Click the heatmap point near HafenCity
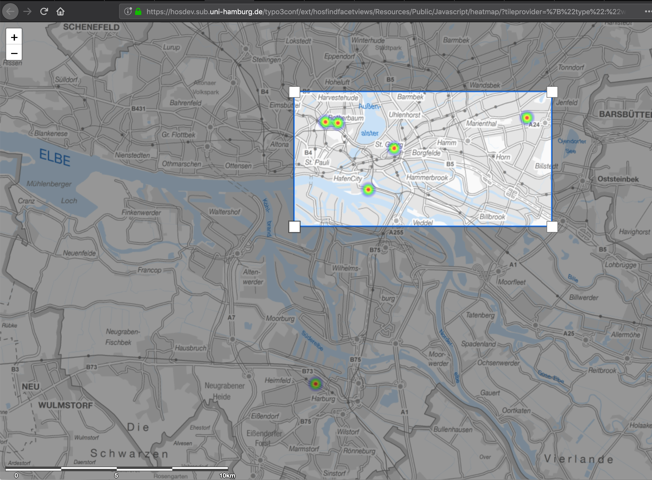The width and height of the screenshot is (652, 480). point(368,190)
